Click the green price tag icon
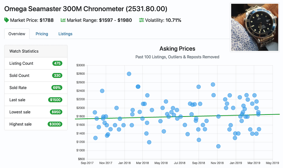The width and height of the screenshot is (283, 168). 7,20
